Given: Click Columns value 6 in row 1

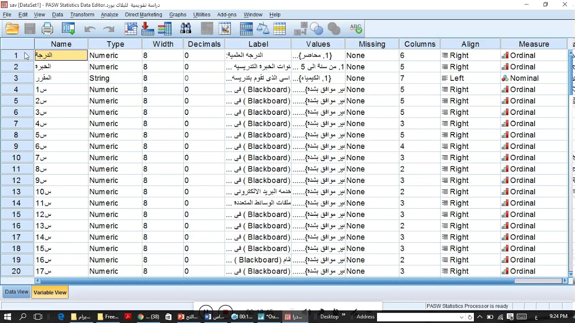Looking at the screenshot, I should pyautogui.click(x=420, y=55).
